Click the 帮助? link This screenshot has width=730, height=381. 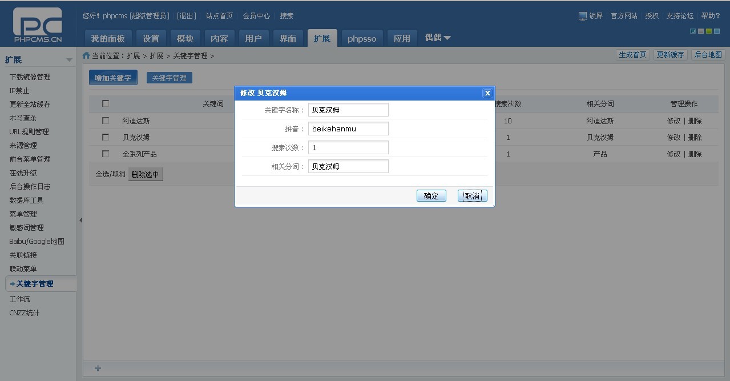pos(711,16)
